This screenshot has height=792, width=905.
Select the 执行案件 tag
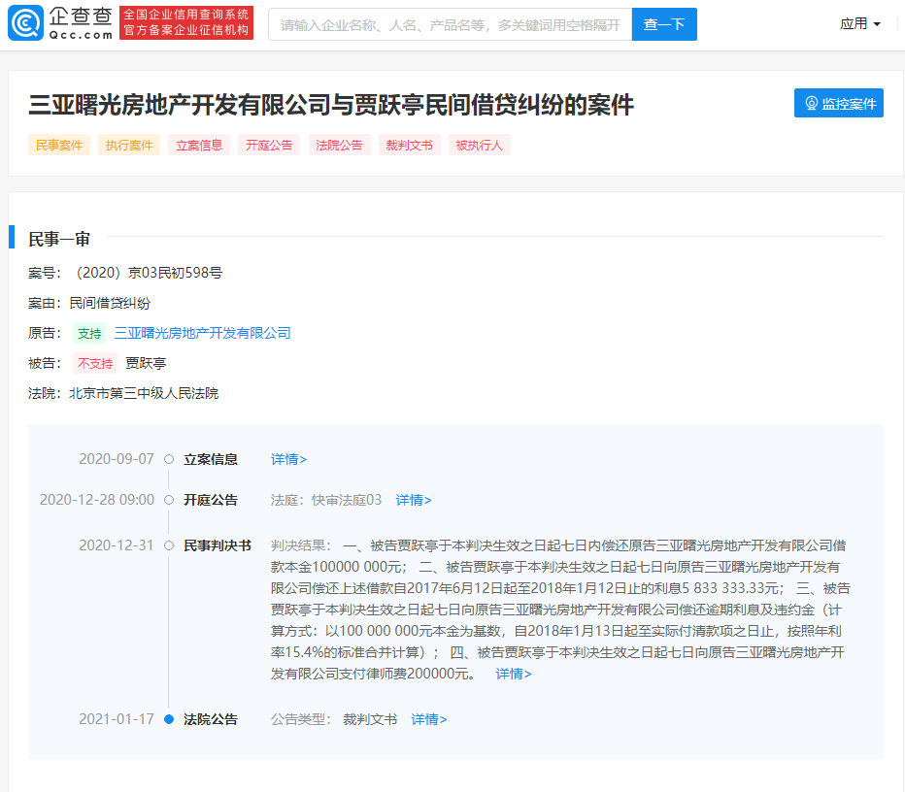coord(129,146)
